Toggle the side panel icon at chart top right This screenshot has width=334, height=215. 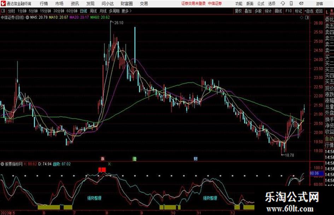click(307, 18)
